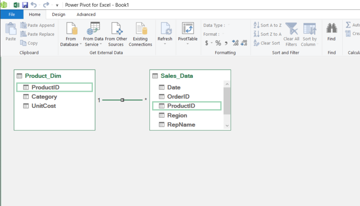Select Sales_Data table header
This screenshot has width=360, height=206.
pos(190,76)
